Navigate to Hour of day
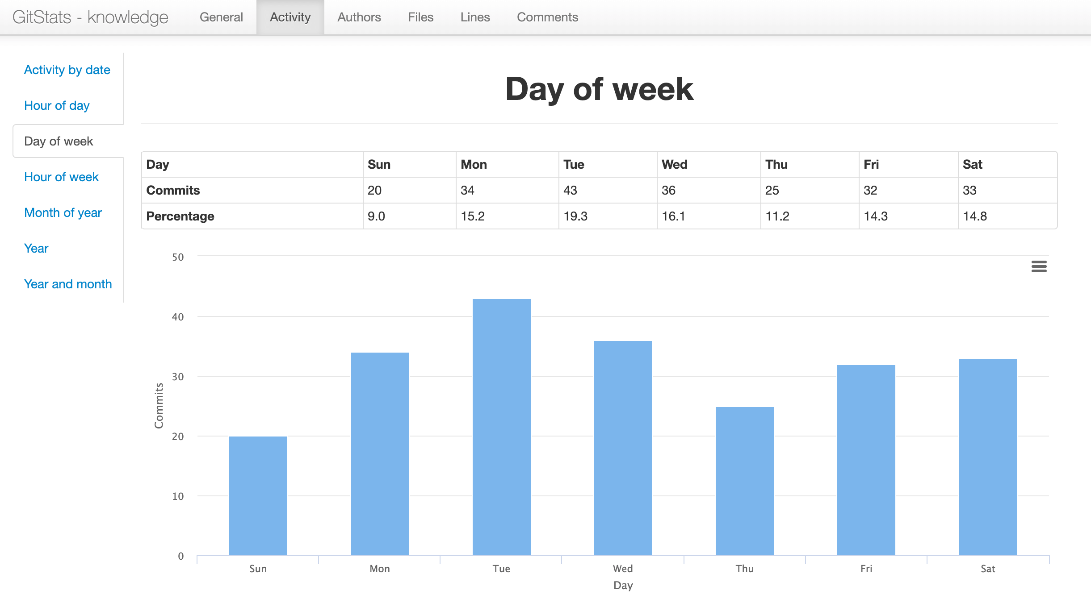 click(x=57, y=106)
